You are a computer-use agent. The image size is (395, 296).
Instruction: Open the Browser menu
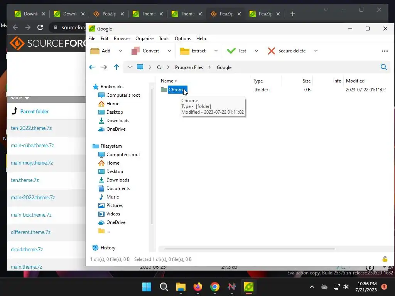(x=122, y=39)
